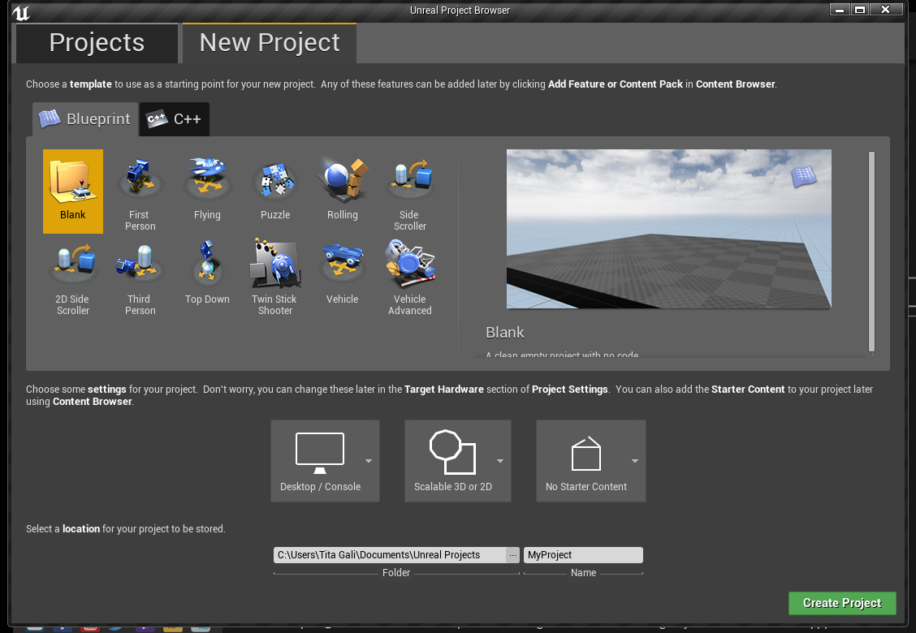The image size is (916, 633).
Task: Select the Third Person template
Action: [140, 278]
